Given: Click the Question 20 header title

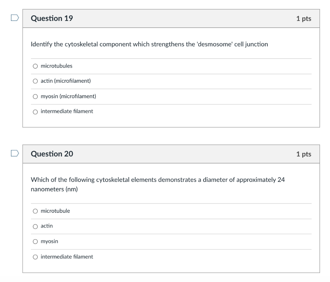Looking at the screenshot, I should click(52, 154).
